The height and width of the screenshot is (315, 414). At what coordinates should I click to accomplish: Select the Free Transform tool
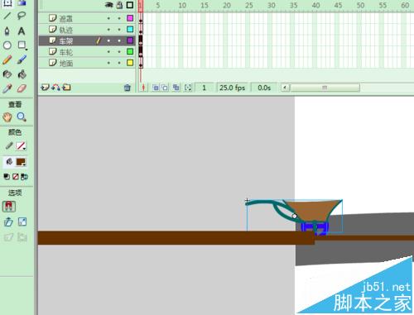(7, 2)
